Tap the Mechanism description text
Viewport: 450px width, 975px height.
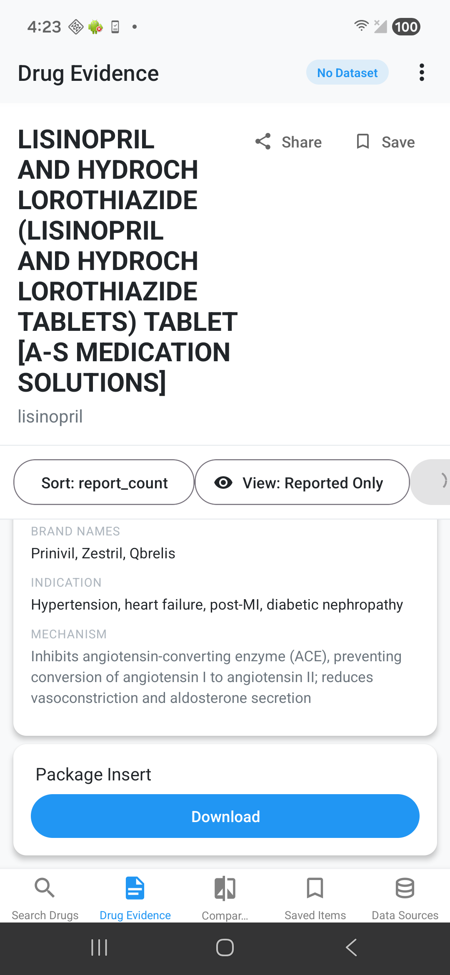(217, 677)
